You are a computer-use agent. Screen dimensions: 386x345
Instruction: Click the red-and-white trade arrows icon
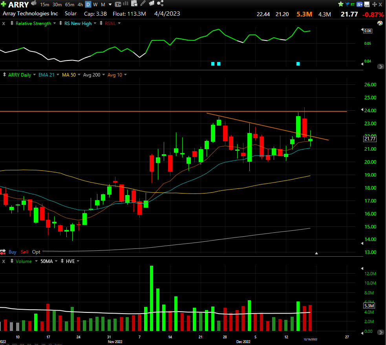[x=3, y=252]
